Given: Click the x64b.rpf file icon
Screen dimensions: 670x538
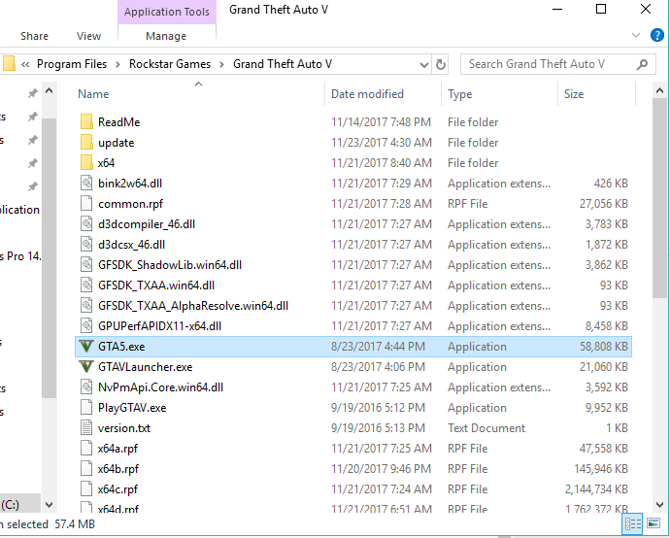Looking at the screenshot, I should click(86, 469).
